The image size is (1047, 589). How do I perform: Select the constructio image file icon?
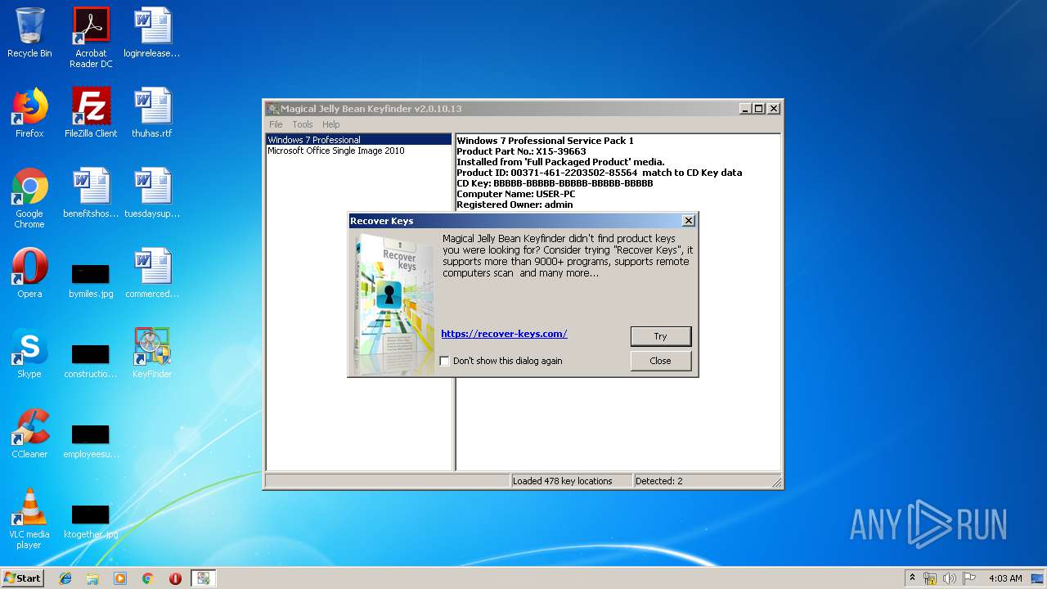coord(91,361)
